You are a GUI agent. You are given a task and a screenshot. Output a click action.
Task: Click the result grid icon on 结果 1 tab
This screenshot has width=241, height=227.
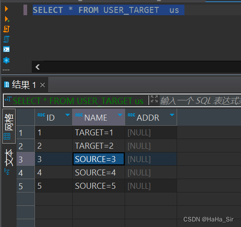[x=6, y=85]
